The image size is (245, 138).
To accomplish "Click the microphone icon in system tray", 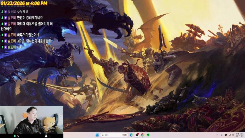I will click(222, 135).
